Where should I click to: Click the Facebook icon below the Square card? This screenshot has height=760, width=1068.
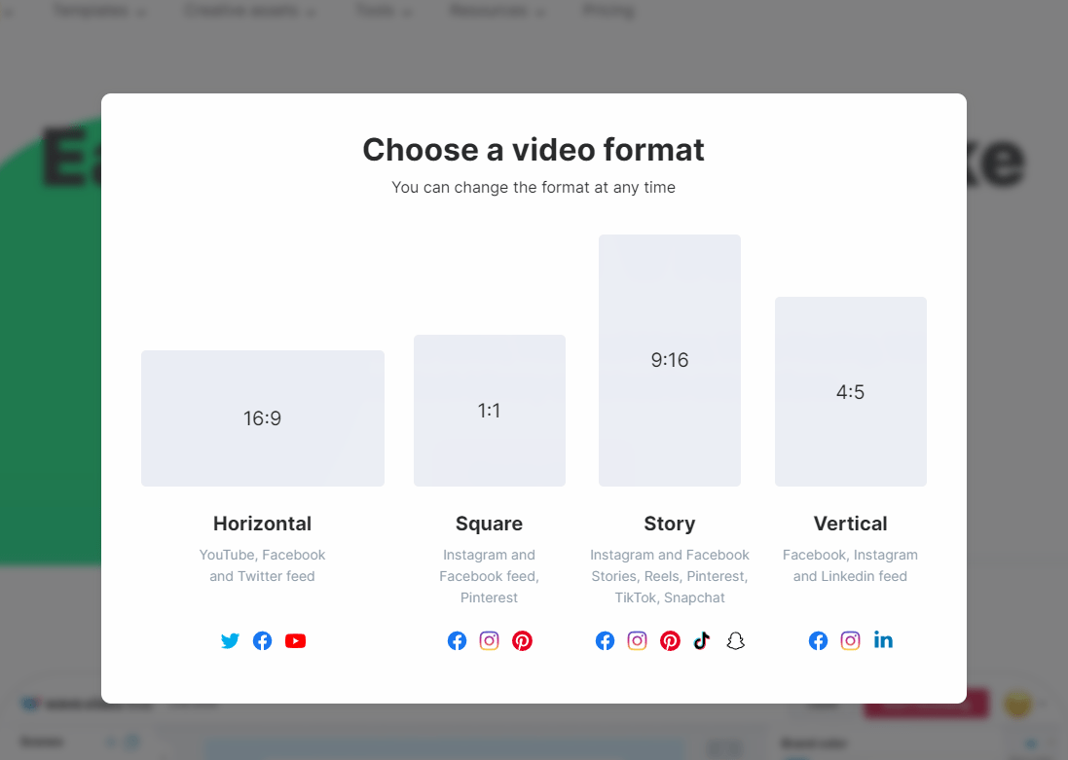(457, 640)
